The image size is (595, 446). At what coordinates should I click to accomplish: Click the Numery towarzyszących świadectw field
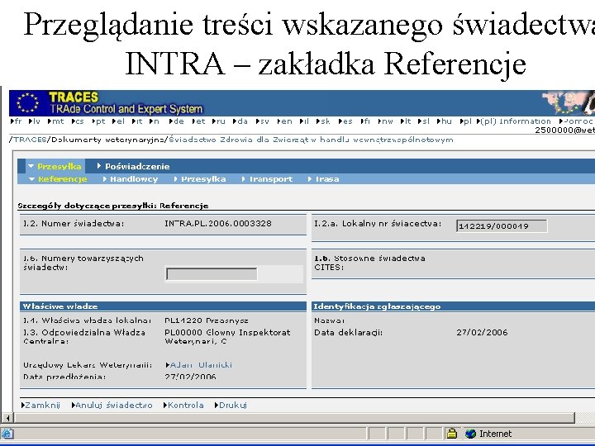212,274
